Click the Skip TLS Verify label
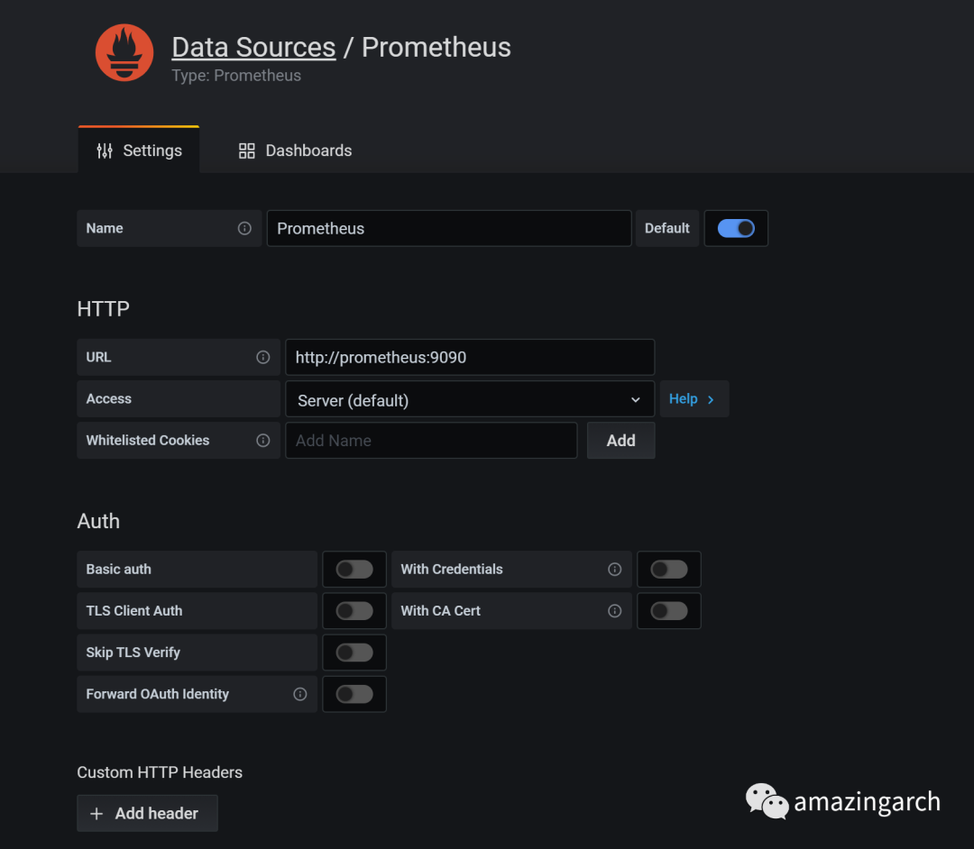Viewport: 974px width, 849px height. pos(133,653)
